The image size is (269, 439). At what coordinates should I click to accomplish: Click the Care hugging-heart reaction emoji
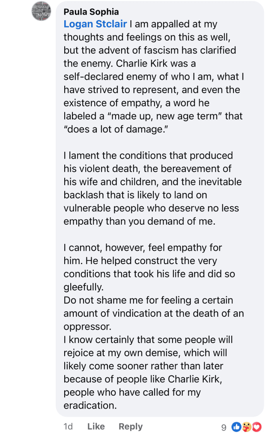click(246, 427)
